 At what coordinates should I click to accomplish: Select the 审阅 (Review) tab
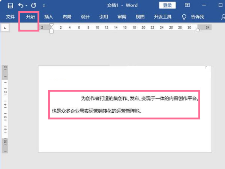pos(122,17)
